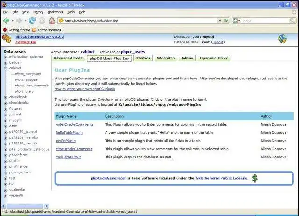Viewport: 299px width, 216px height.
Task: Run the xmlDataOutput plugin
Action: (x=68, y=157)
